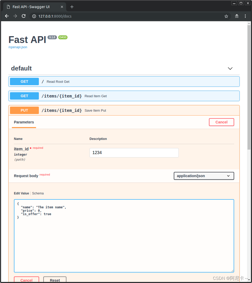This screenshot has height=283, width=252.
Task: Click the Cancel button below the textarea
Action: point(27,280)
